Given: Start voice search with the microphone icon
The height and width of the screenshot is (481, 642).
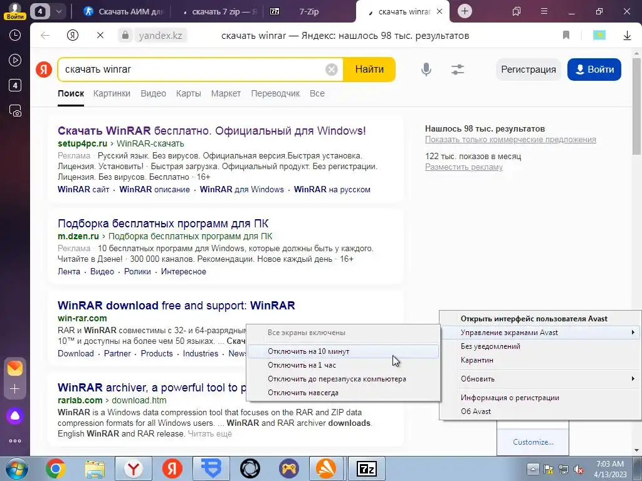Looking at the screenshot, I should pos(426,70).
